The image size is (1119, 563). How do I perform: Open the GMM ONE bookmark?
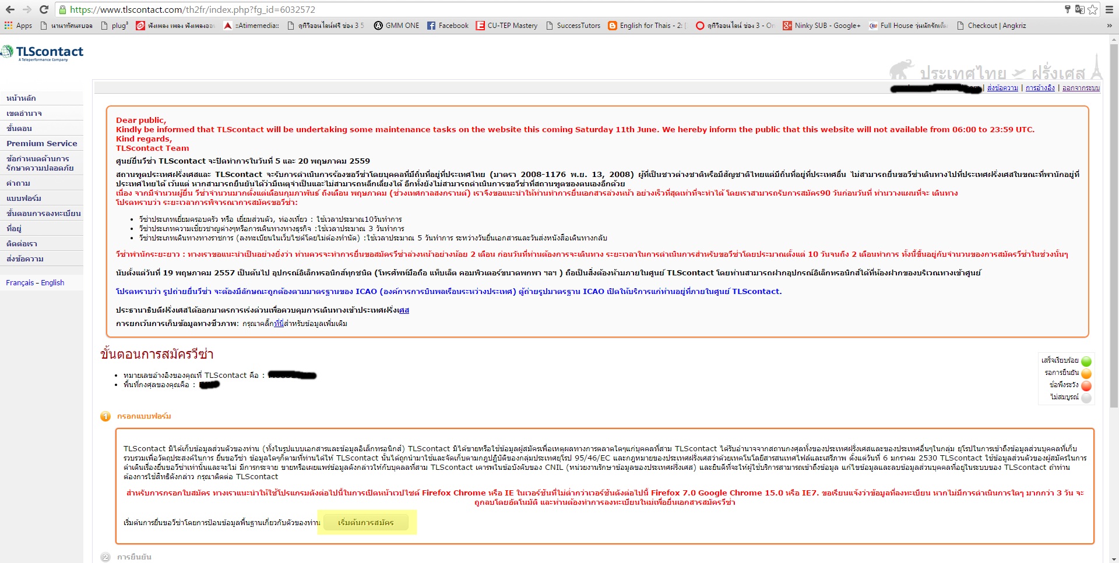(x=396, y=26)
